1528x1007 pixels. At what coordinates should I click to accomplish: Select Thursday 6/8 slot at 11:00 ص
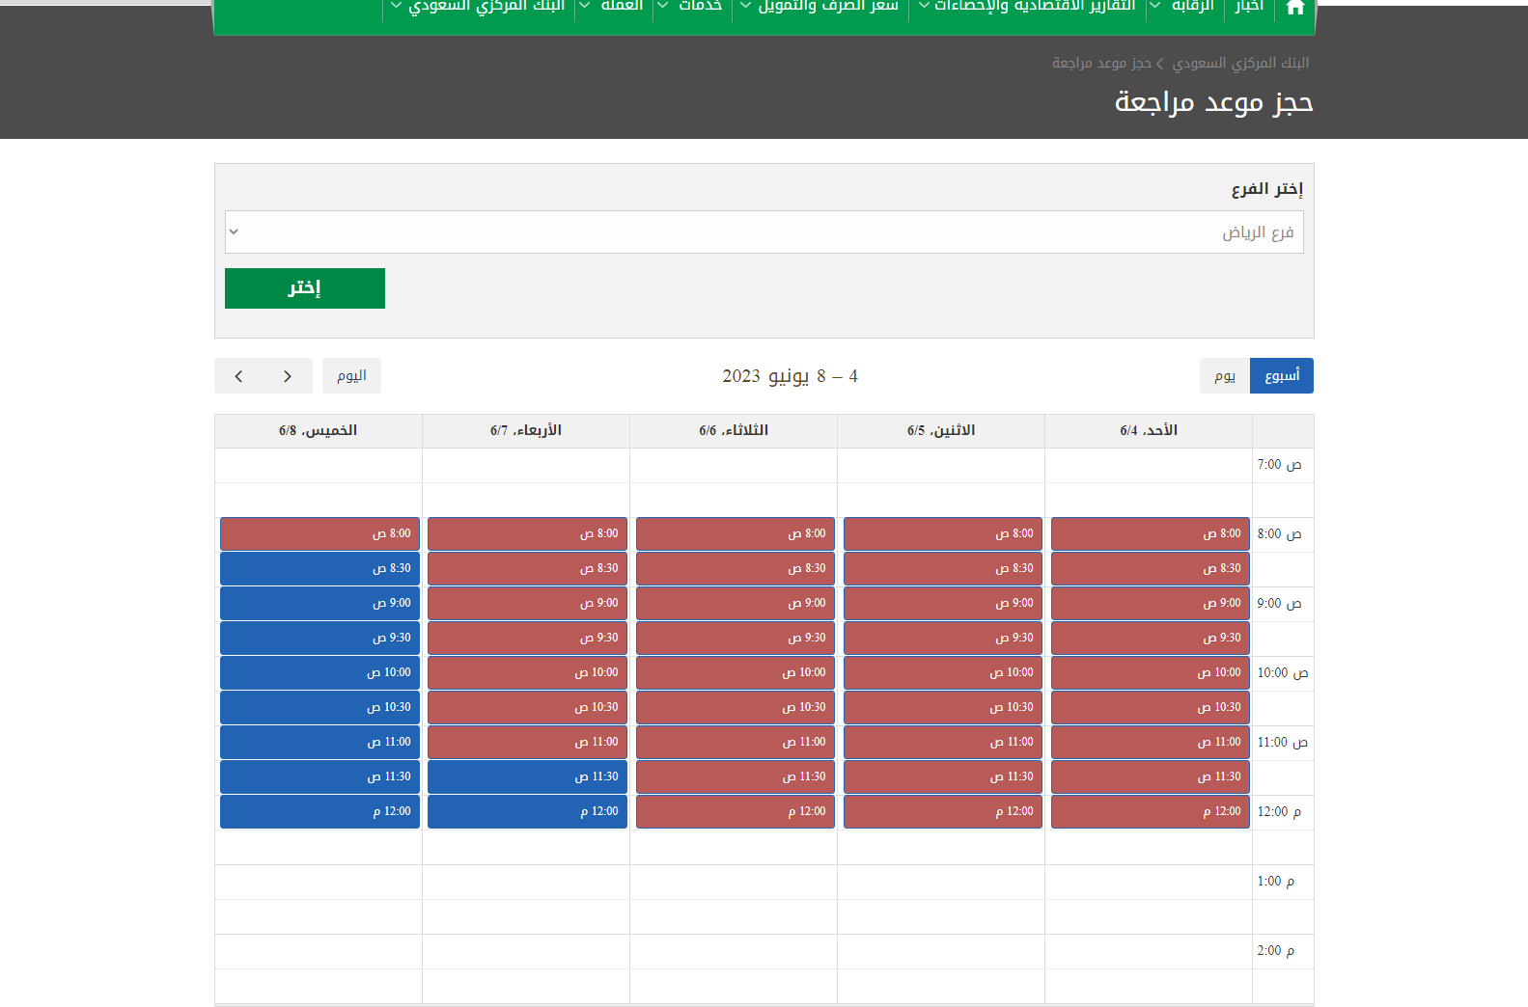pos(319,743)
